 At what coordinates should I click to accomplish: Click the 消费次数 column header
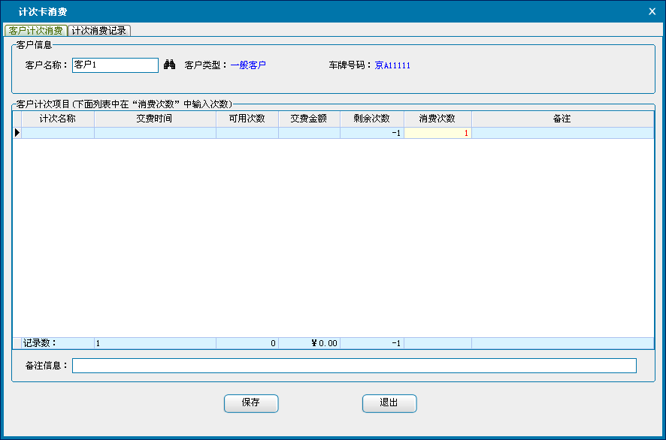[437, 119]
